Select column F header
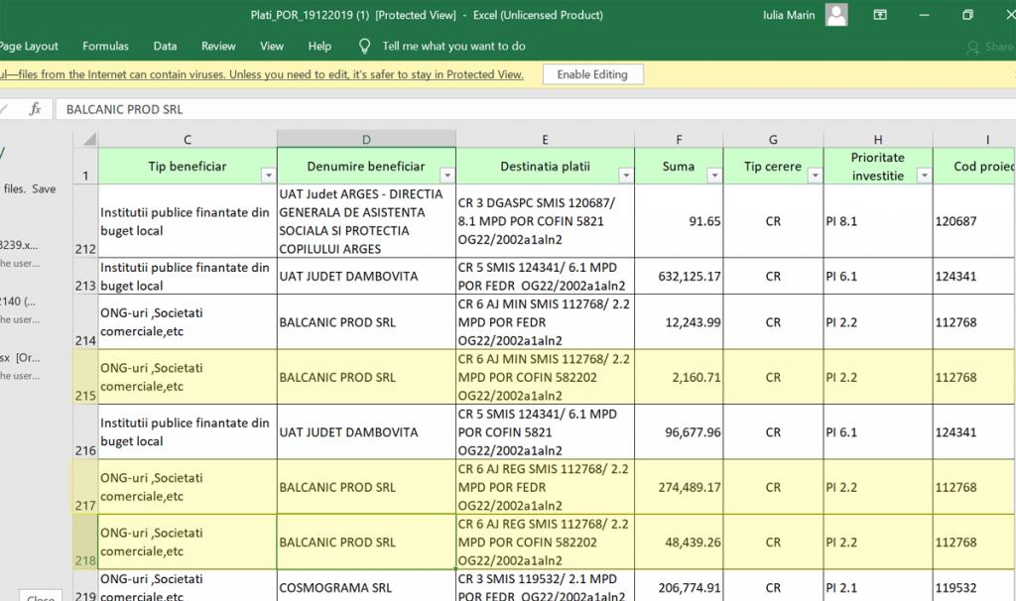1016x601 pixels. tap(679, 139)
